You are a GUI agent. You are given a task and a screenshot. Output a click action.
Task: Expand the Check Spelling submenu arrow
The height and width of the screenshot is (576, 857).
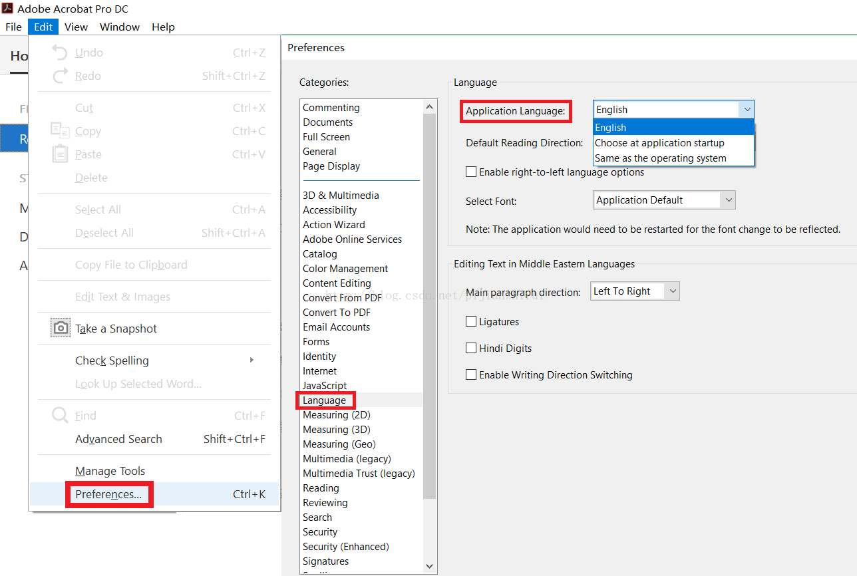[x=252, y=360]
